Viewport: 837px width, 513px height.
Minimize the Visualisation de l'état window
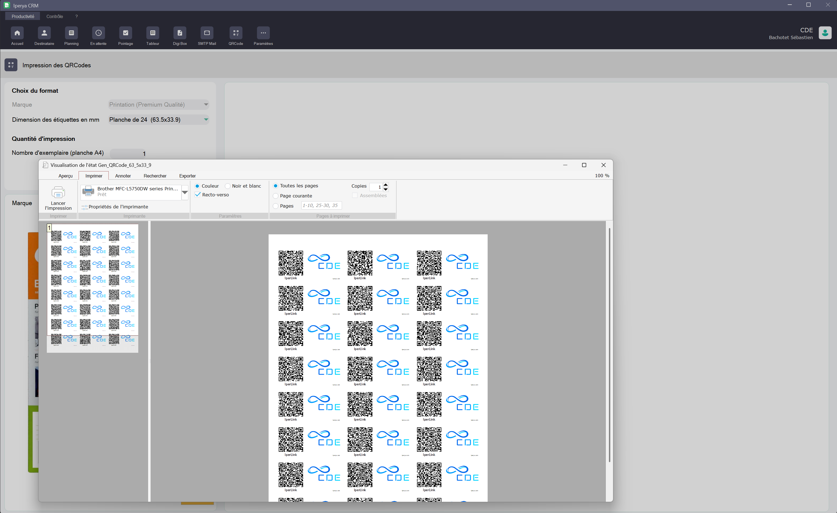click(x=565, y=165)
